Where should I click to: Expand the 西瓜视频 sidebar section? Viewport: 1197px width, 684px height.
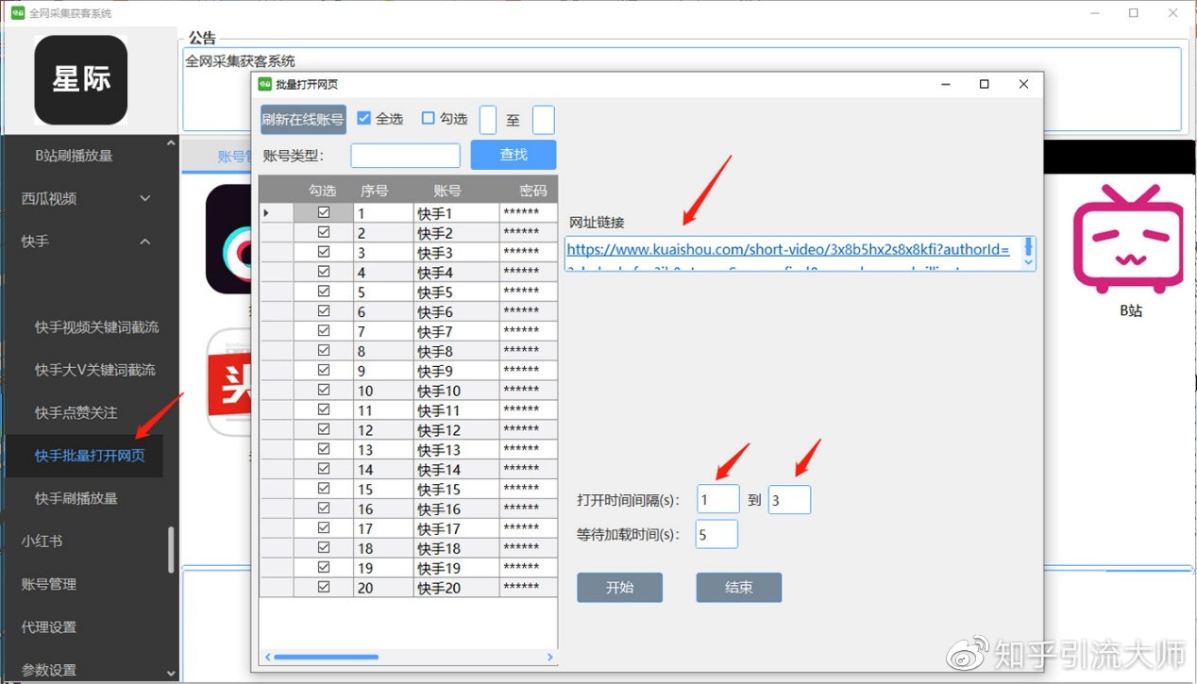(x=145, y=198)
